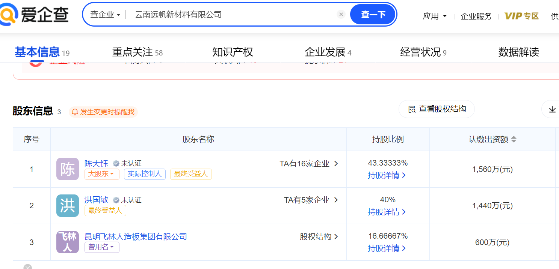This screenshot has width=559, height=269.
Task: Switch to the 经营状况 tab
Action: pos(423,52)
